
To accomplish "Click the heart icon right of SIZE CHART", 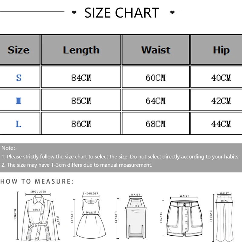I will click(172, 12).
